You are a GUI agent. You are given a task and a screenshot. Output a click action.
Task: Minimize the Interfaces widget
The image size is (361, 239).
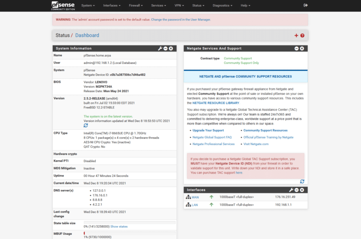pos(297,190)
